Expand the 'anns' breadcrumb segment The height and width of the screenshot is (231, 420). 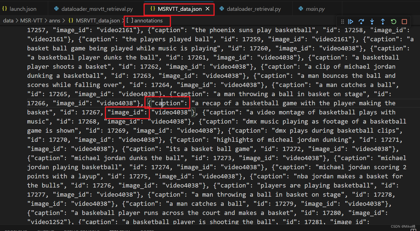point(54,20)
